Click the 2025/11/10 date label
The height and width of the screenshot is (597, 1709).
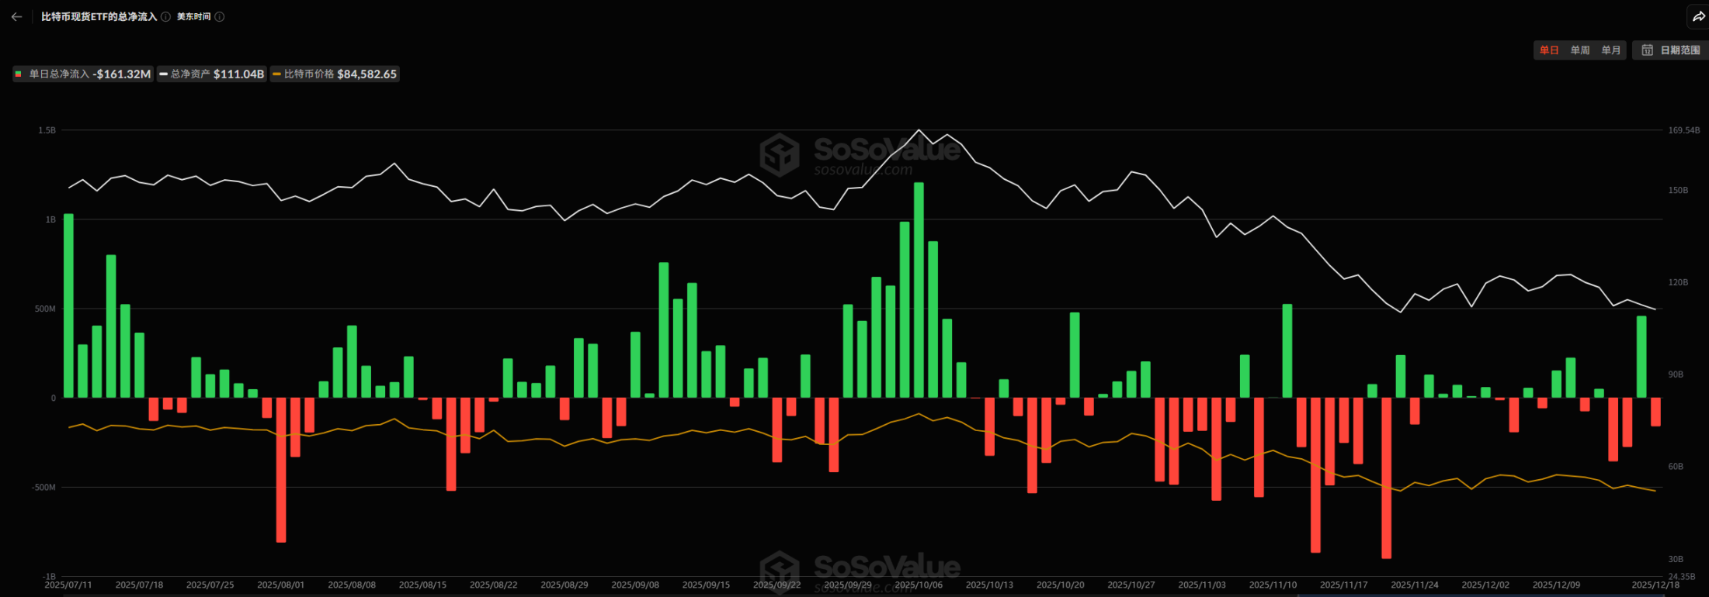[1273, 585]
